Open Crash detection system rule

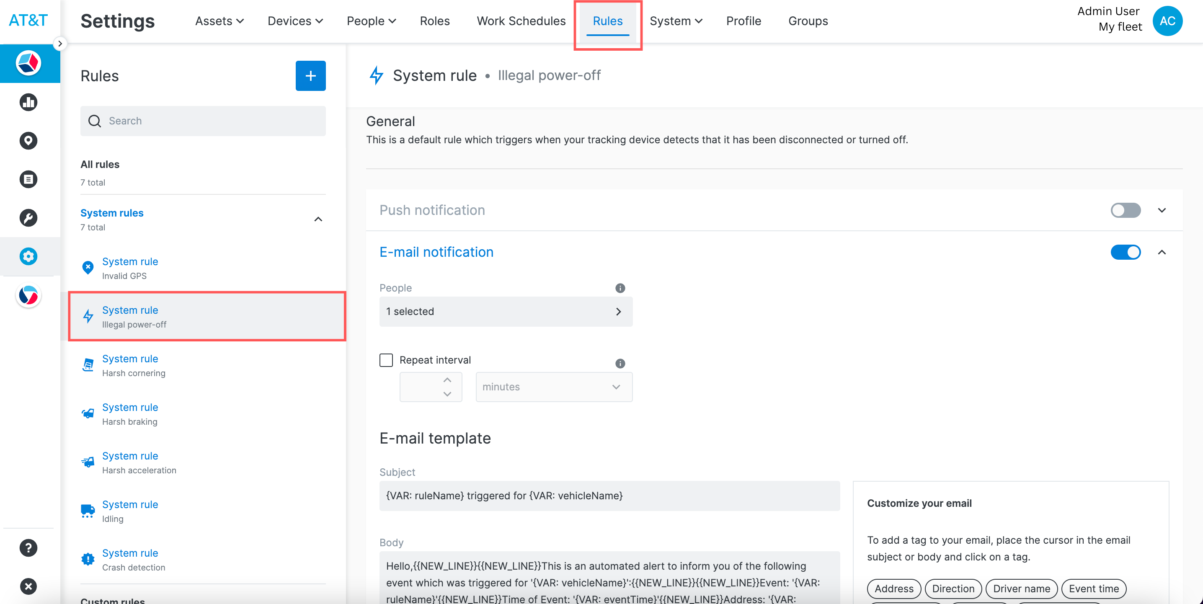(x=203, y=560)
